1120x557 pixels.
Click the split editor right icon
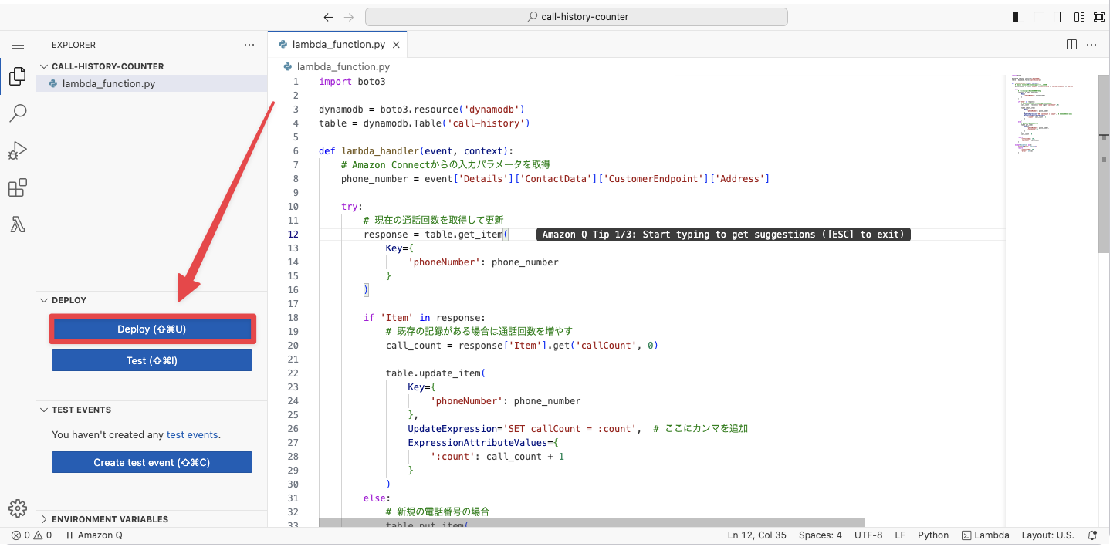pos(1071,45)
